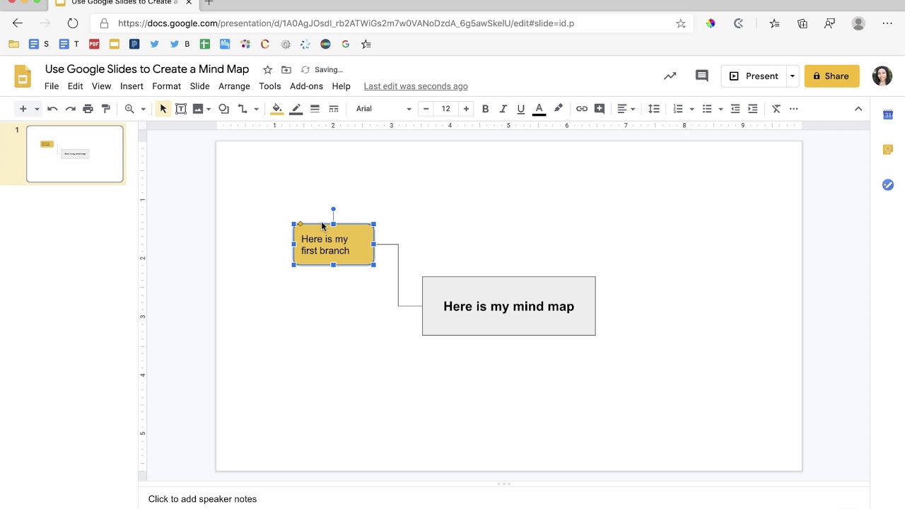Click the Insert image icon

[198, 109]
